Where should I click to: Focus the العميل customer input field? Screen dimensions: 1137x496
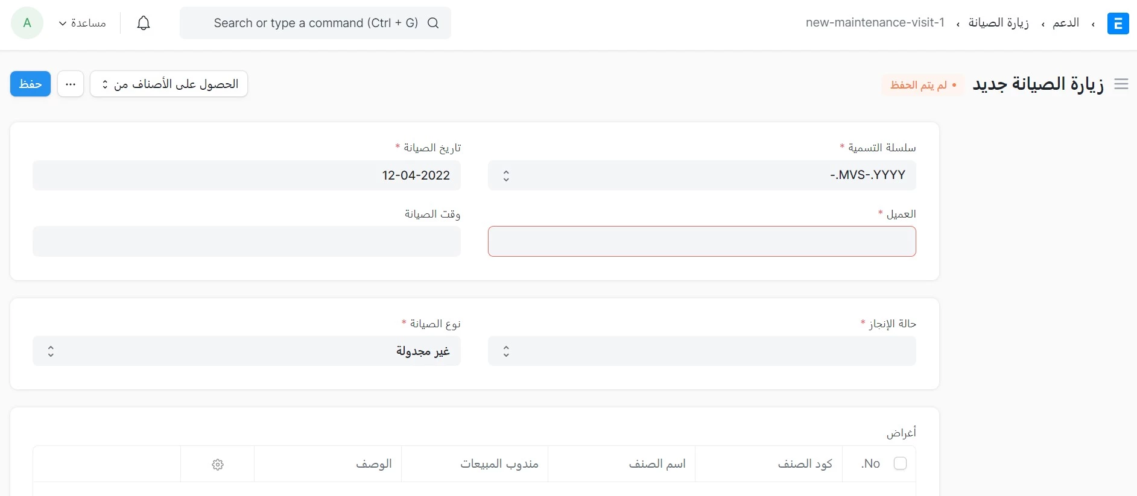702,241
